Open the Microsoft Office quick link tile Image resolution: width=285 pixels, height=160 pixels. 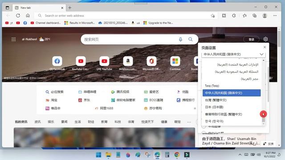click(151, 63)
